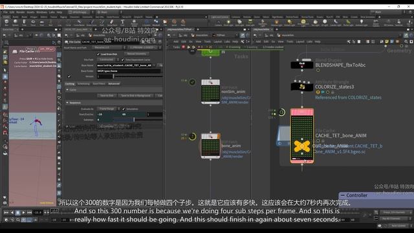
Task: Toggle the checkbox left of Version
Action: [69, 76]
